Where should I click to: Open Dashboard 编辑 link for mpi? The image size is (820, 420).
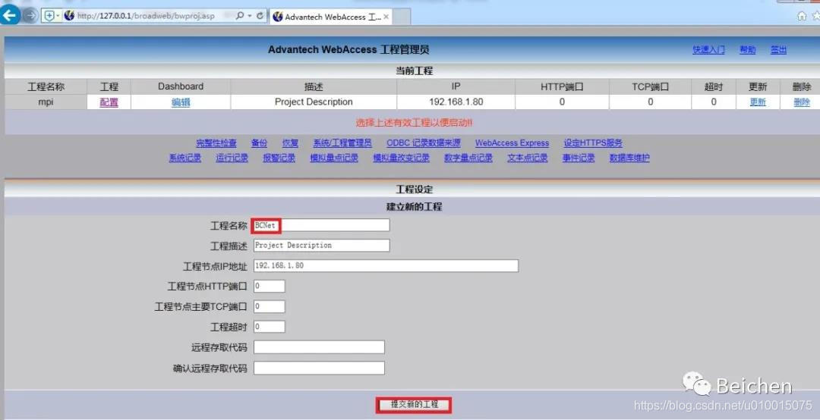181,102
